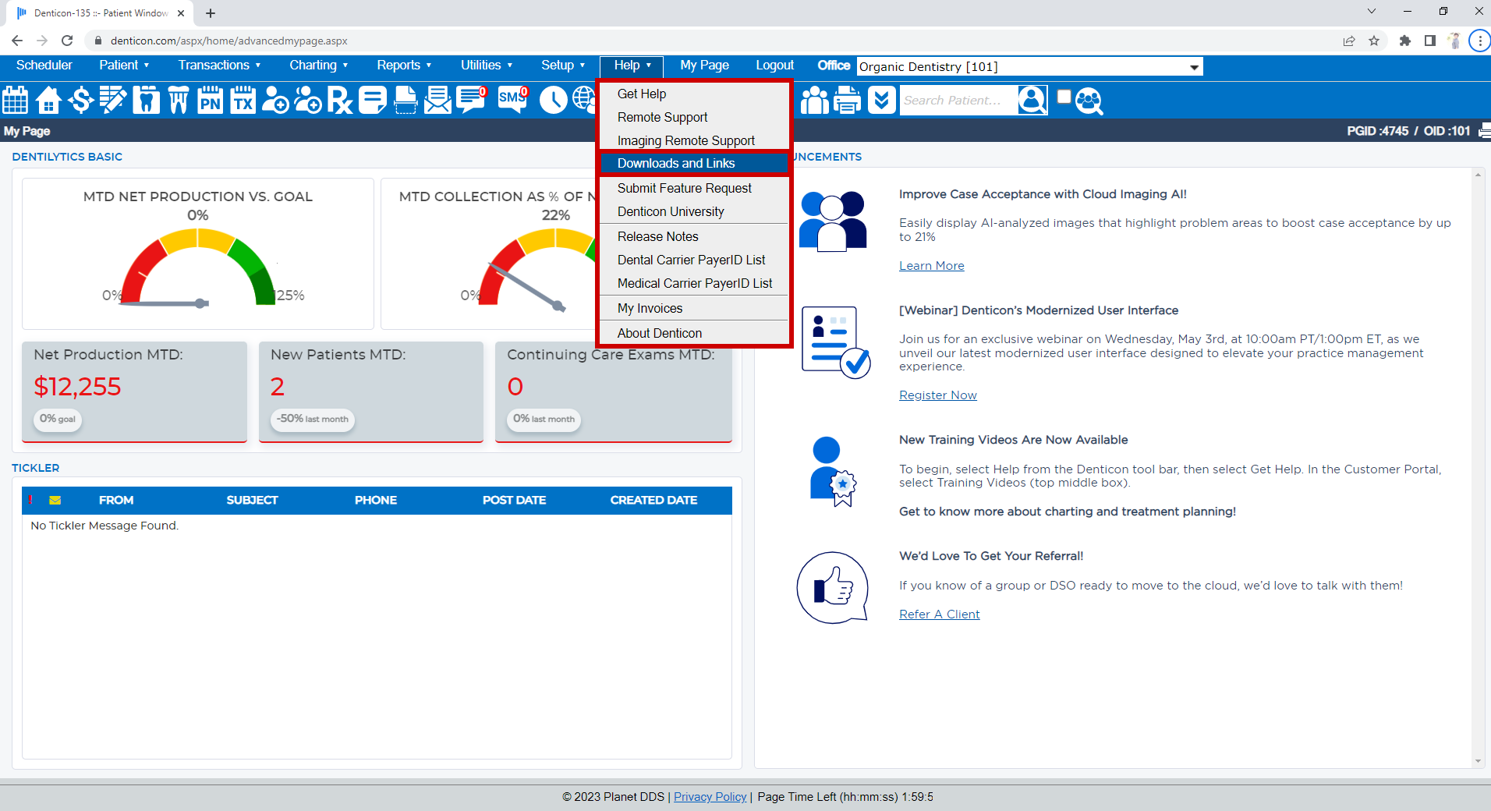Click the add family member icon
This screenshot has width=1491, height=811.
(x=308, y=100)
